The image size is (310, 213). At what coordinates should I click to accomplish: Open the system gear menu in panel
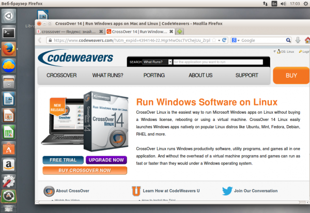306,4
